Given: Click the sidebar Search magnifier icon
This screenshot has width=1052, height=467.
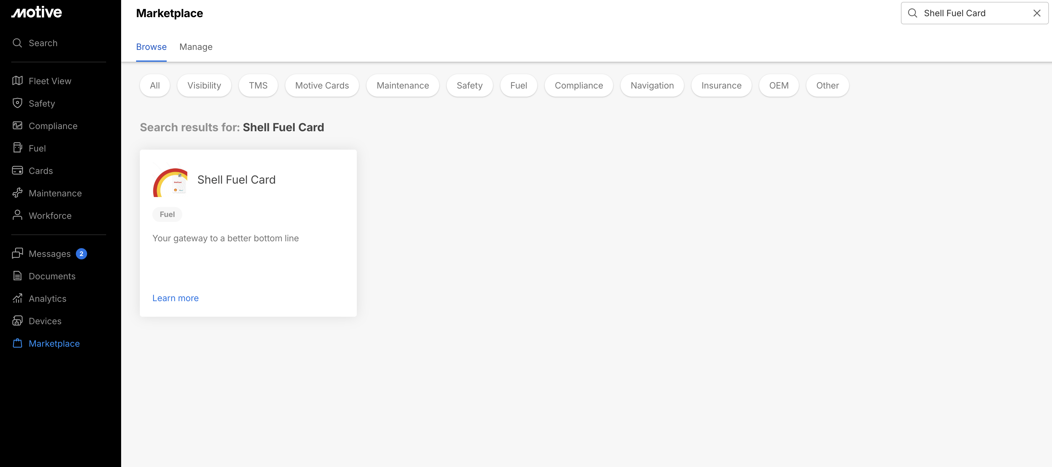Looking at the screenshot, I should pyautogui.click(x=17, y=43).
